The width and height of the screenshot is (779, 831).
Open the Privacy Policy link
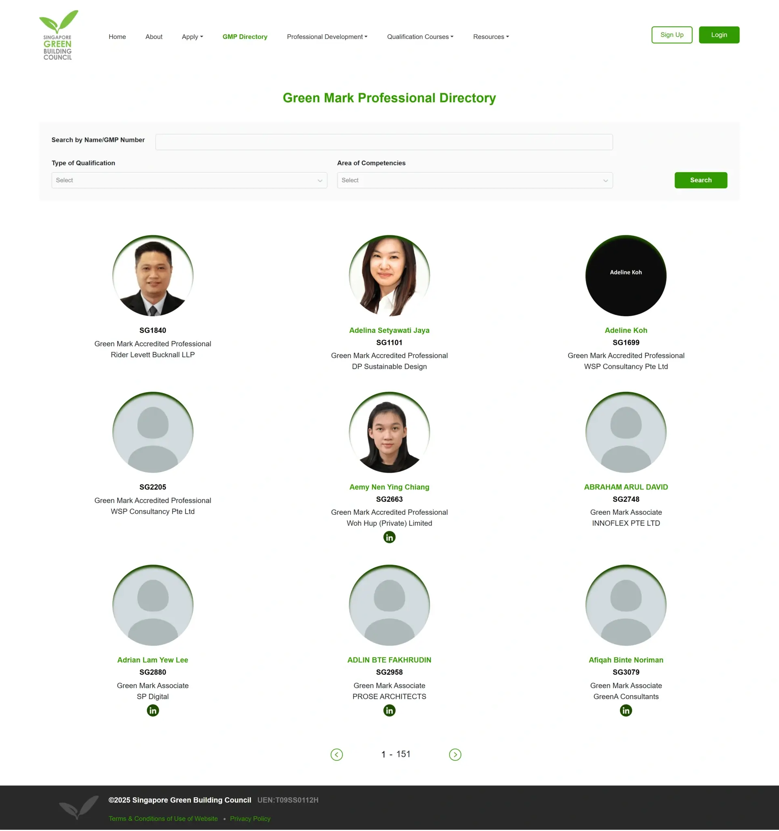click(250, 818)
